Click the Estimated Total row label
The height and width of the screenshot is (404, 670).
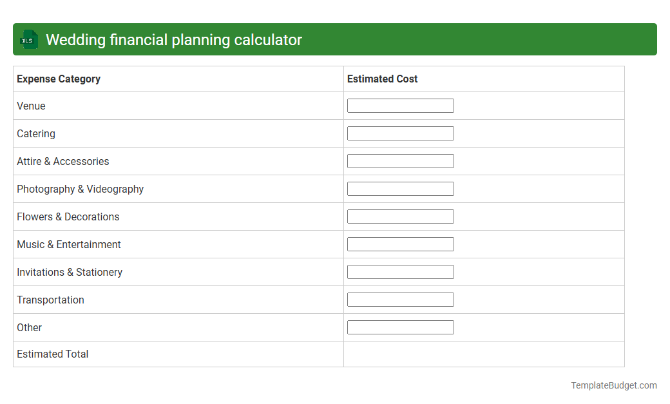coord(52,354)
